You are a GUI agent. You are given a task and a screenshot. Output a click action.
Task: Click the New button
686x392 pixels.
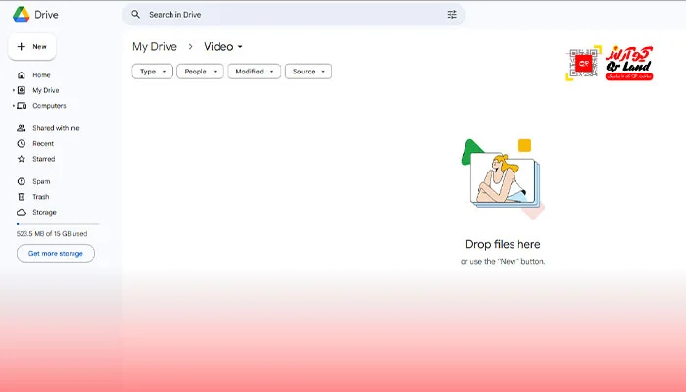pyautogui.click(x=32, y=46)
